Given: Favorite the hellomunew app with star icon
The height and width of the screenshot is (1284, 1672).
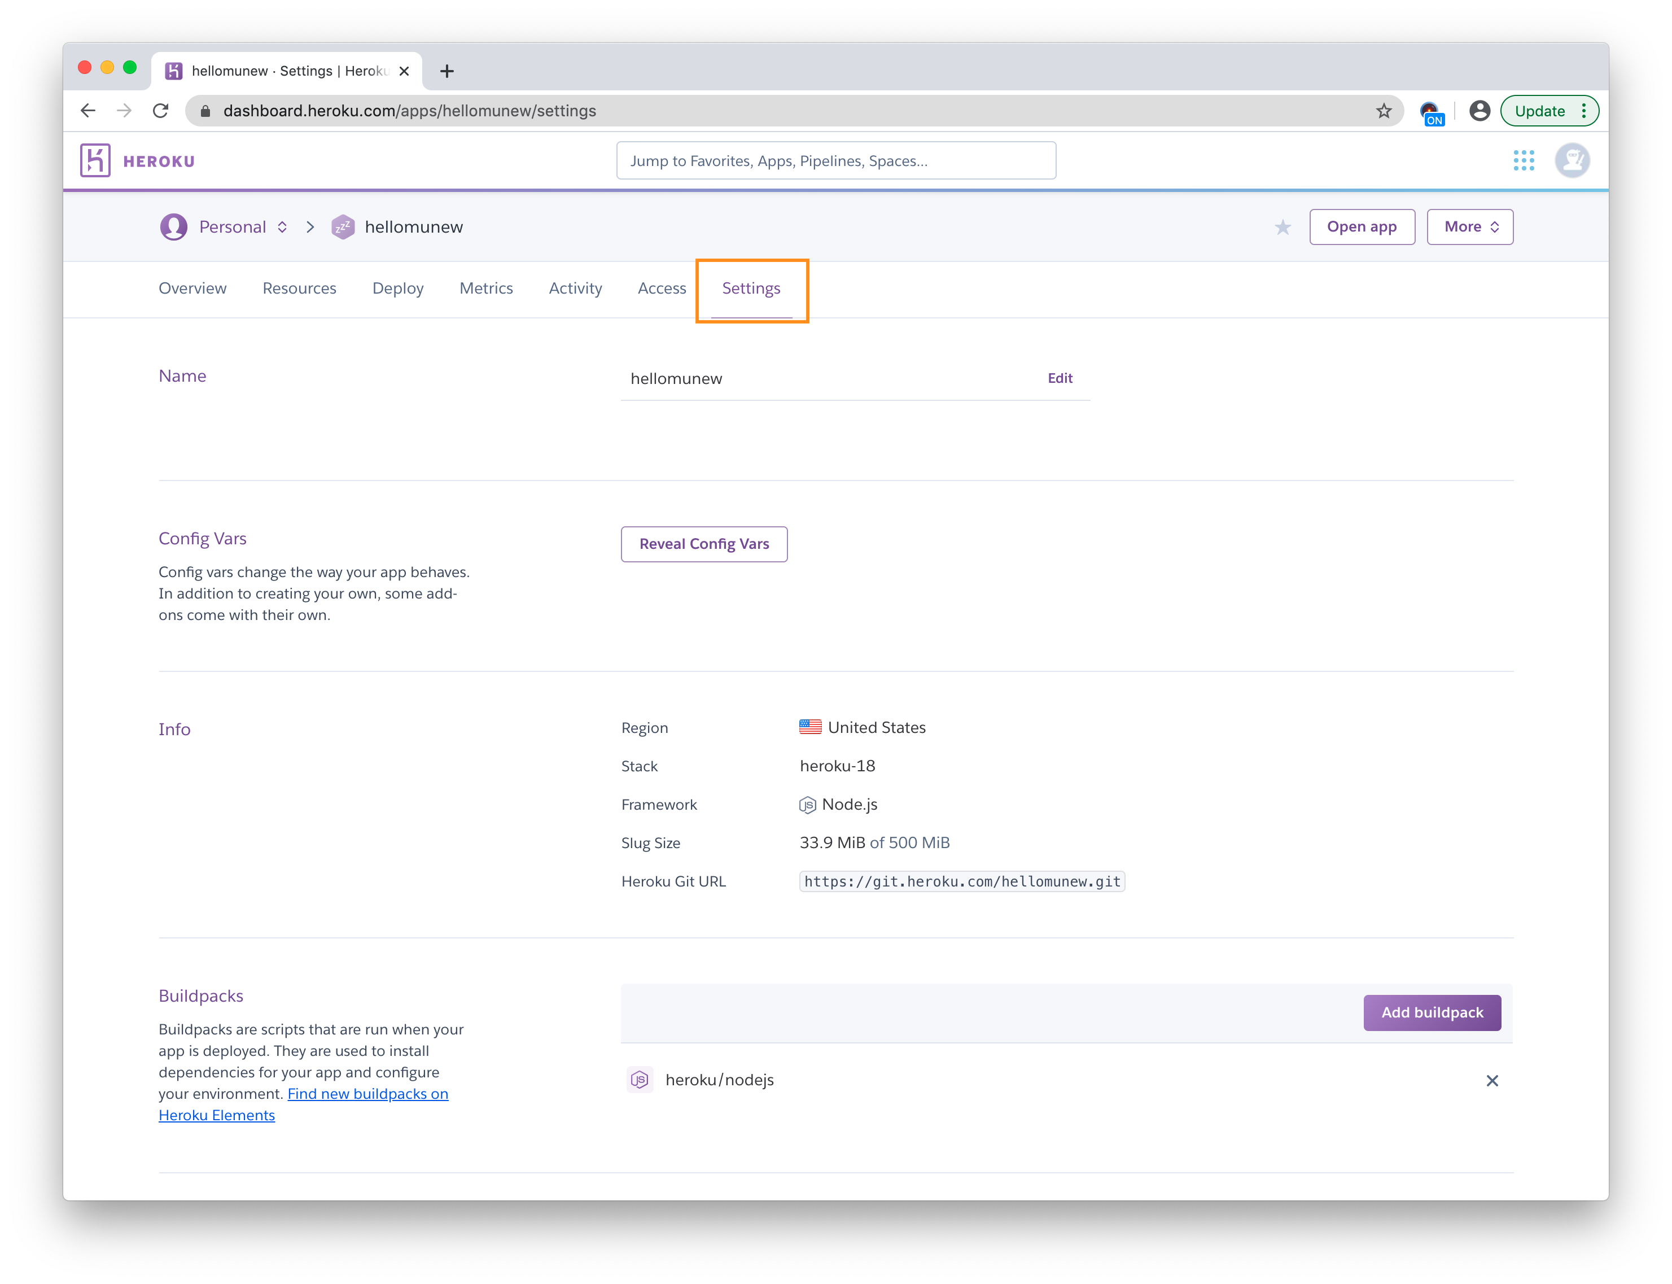Looking at the screenshot, I should (x=1283, y=227).
